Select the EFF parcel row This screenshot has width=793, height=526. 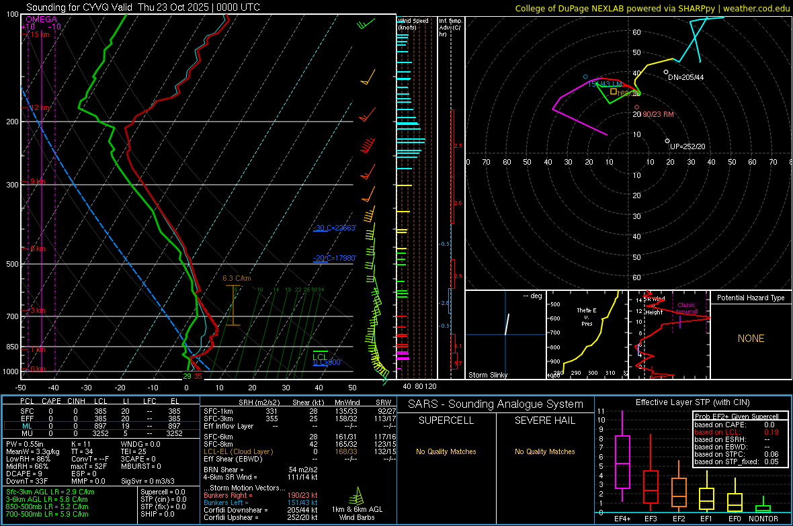101,419
